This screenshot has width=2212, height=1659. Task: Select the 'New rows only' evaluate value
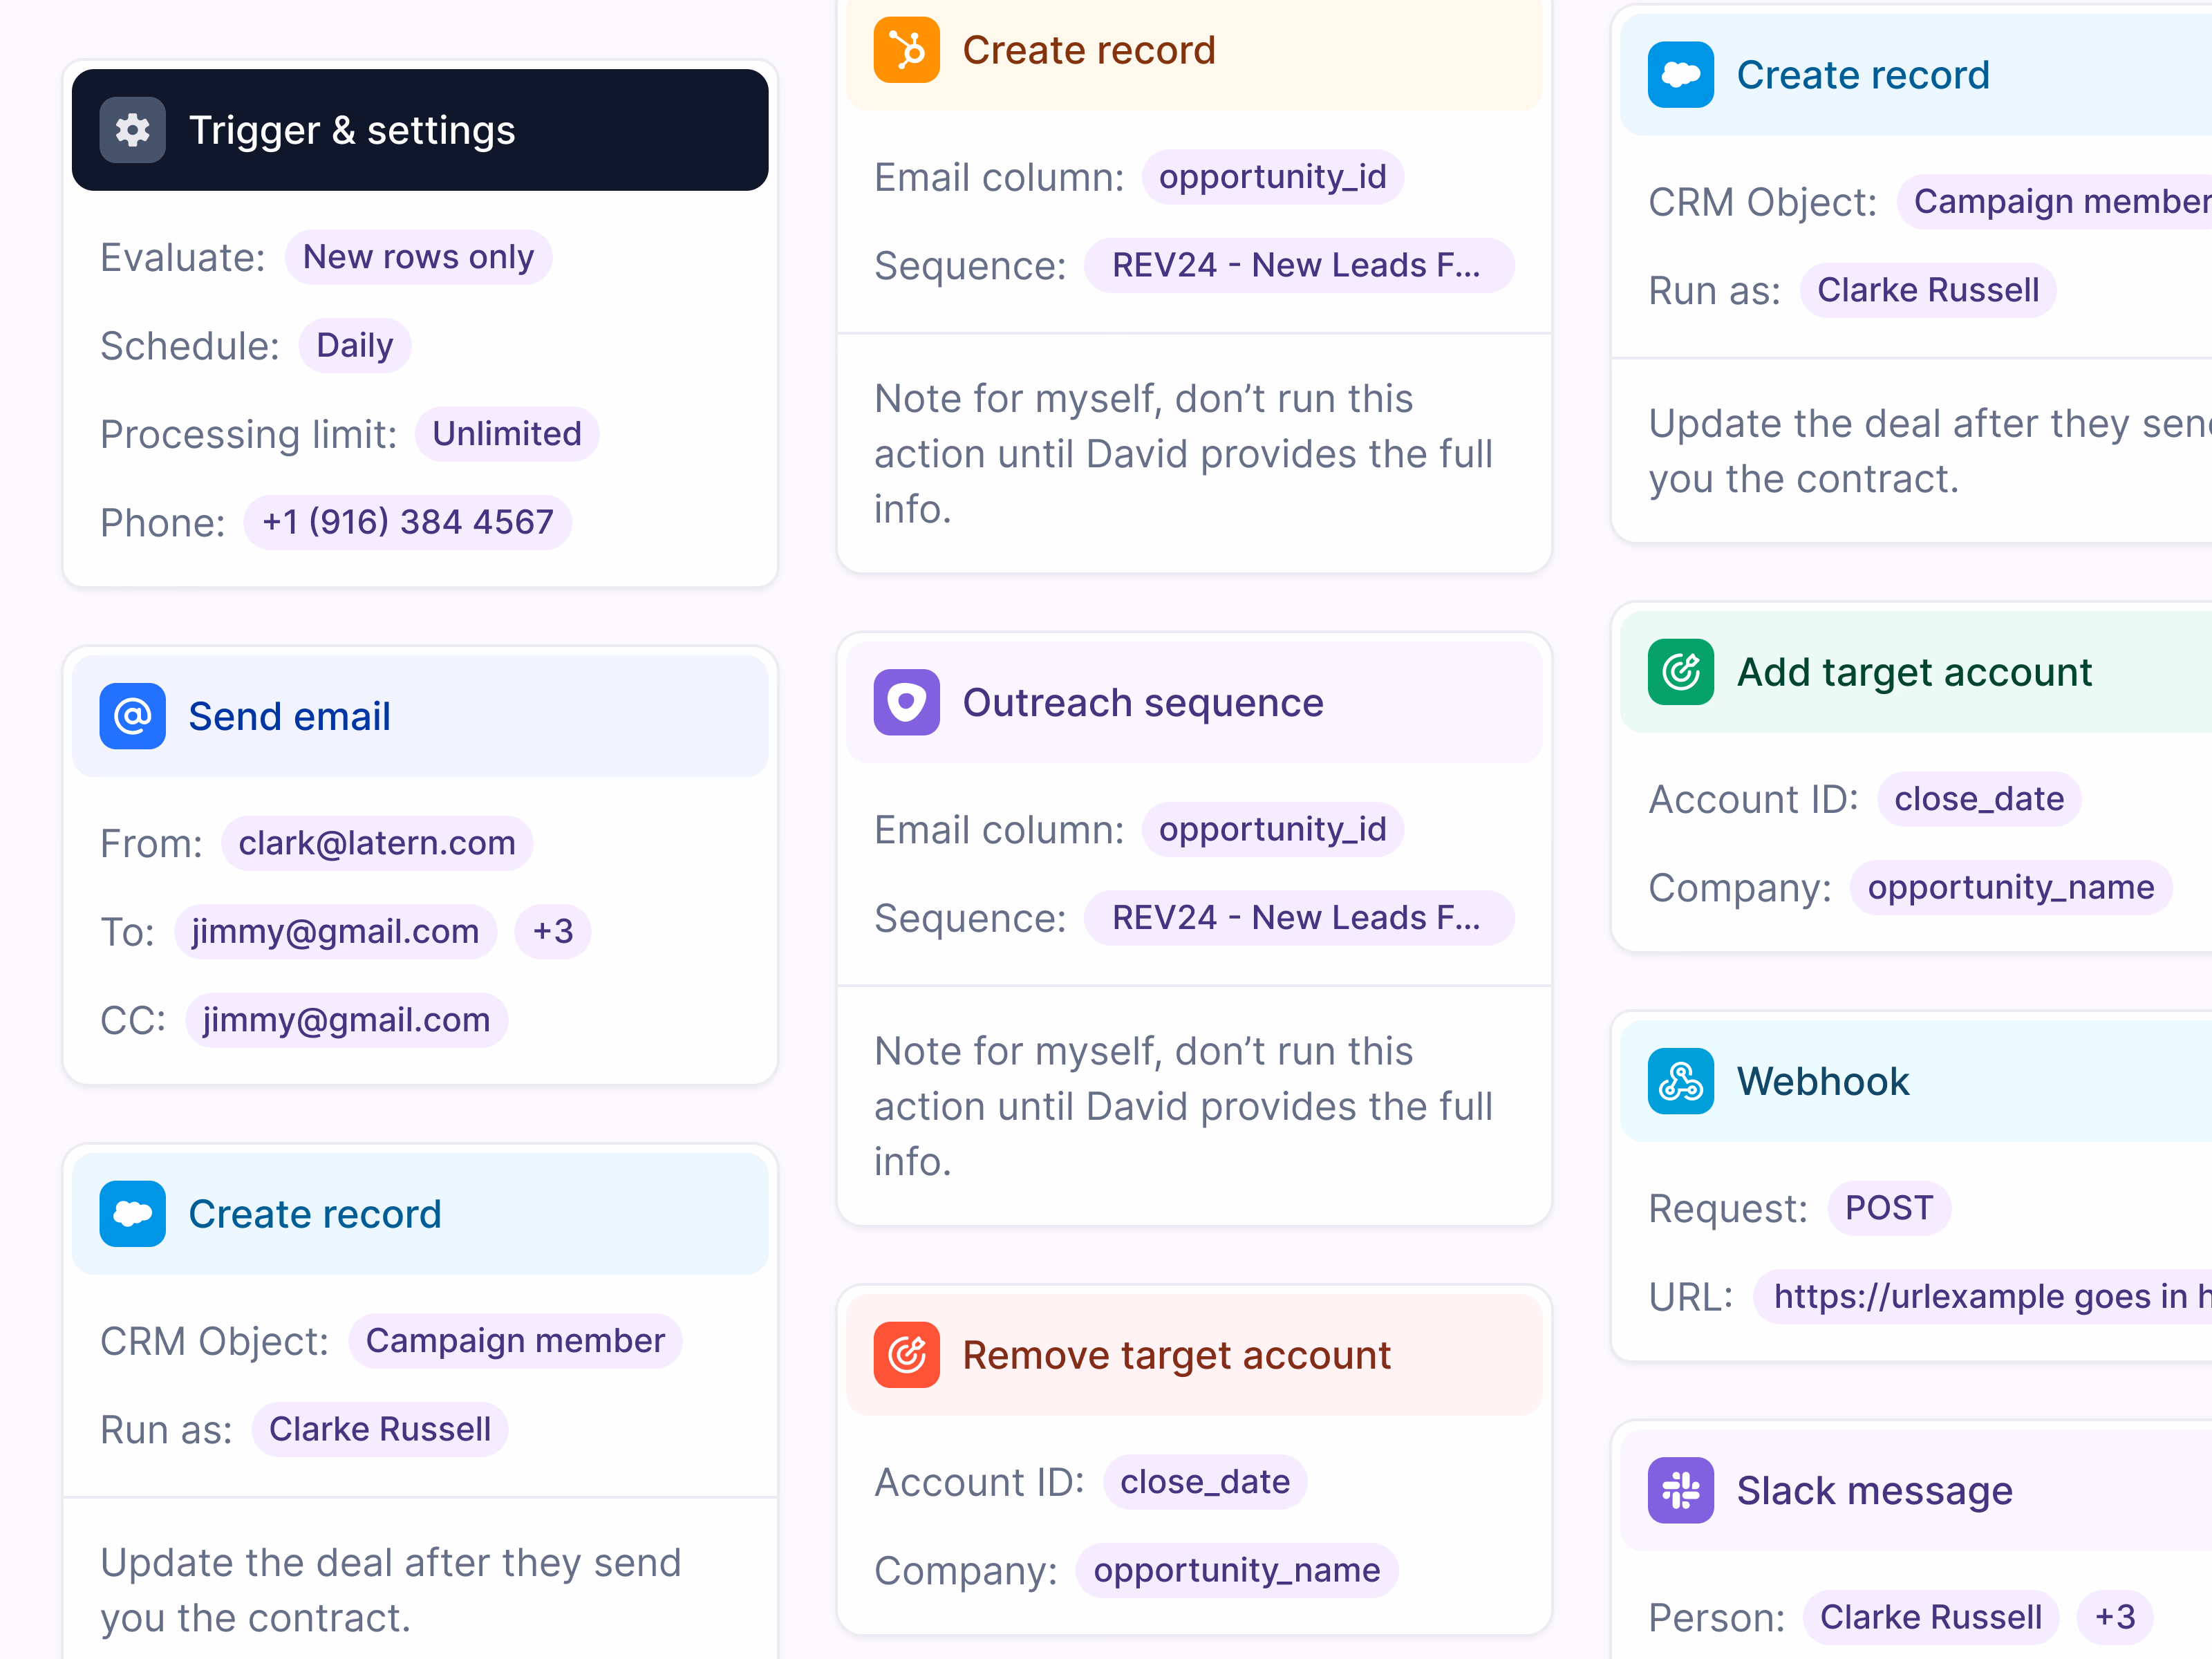(x=418, y=257)
